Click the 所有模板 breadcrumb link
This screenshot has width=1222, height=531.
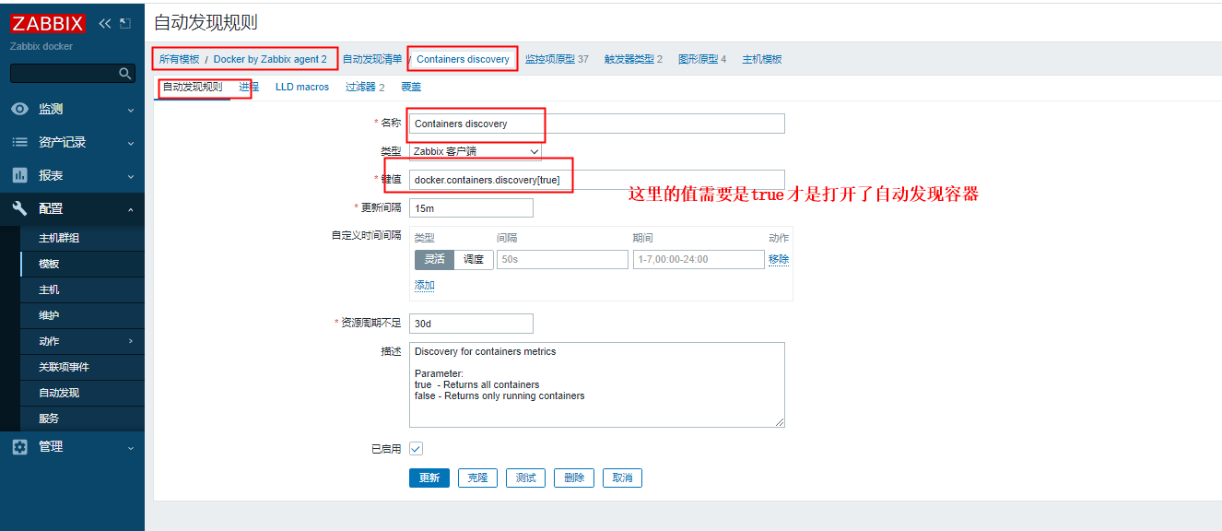click(x=179, y=59)
